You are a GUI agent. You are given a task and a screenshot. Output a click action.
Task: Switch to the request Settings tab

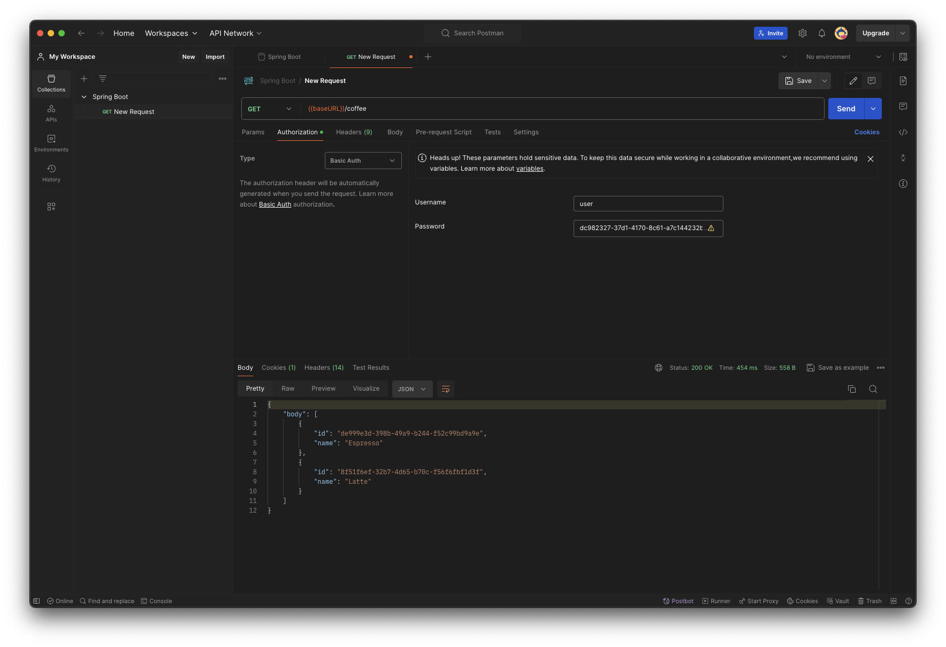(x=526, y=132)
